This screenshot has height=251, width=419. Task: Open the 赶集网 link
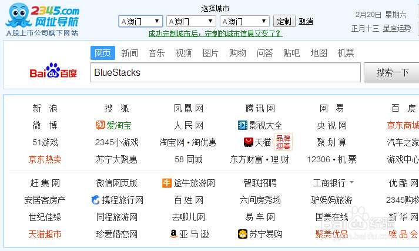tap(45, 183)
